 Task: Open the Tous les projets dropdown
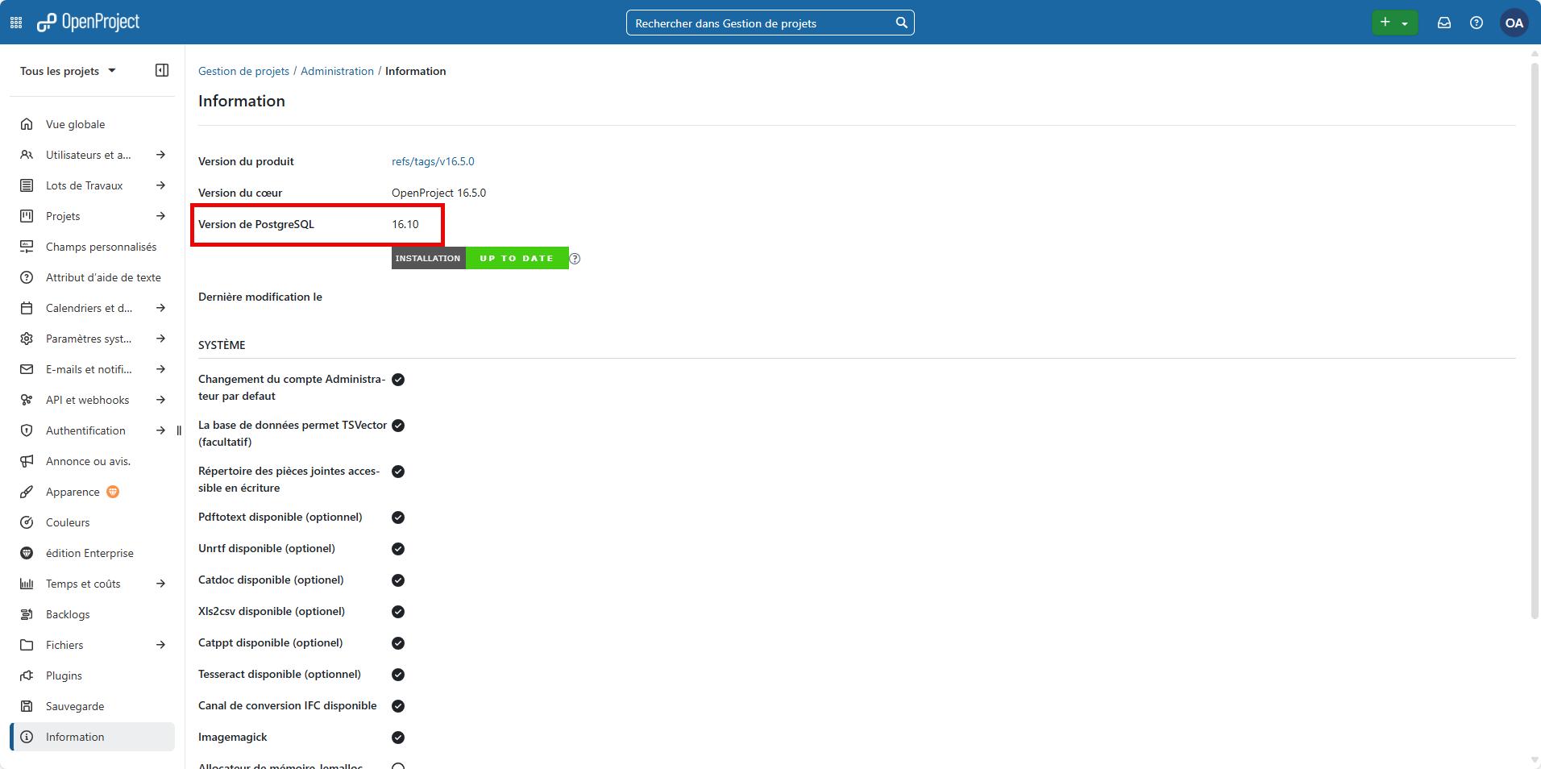click(x=68, y=71)
